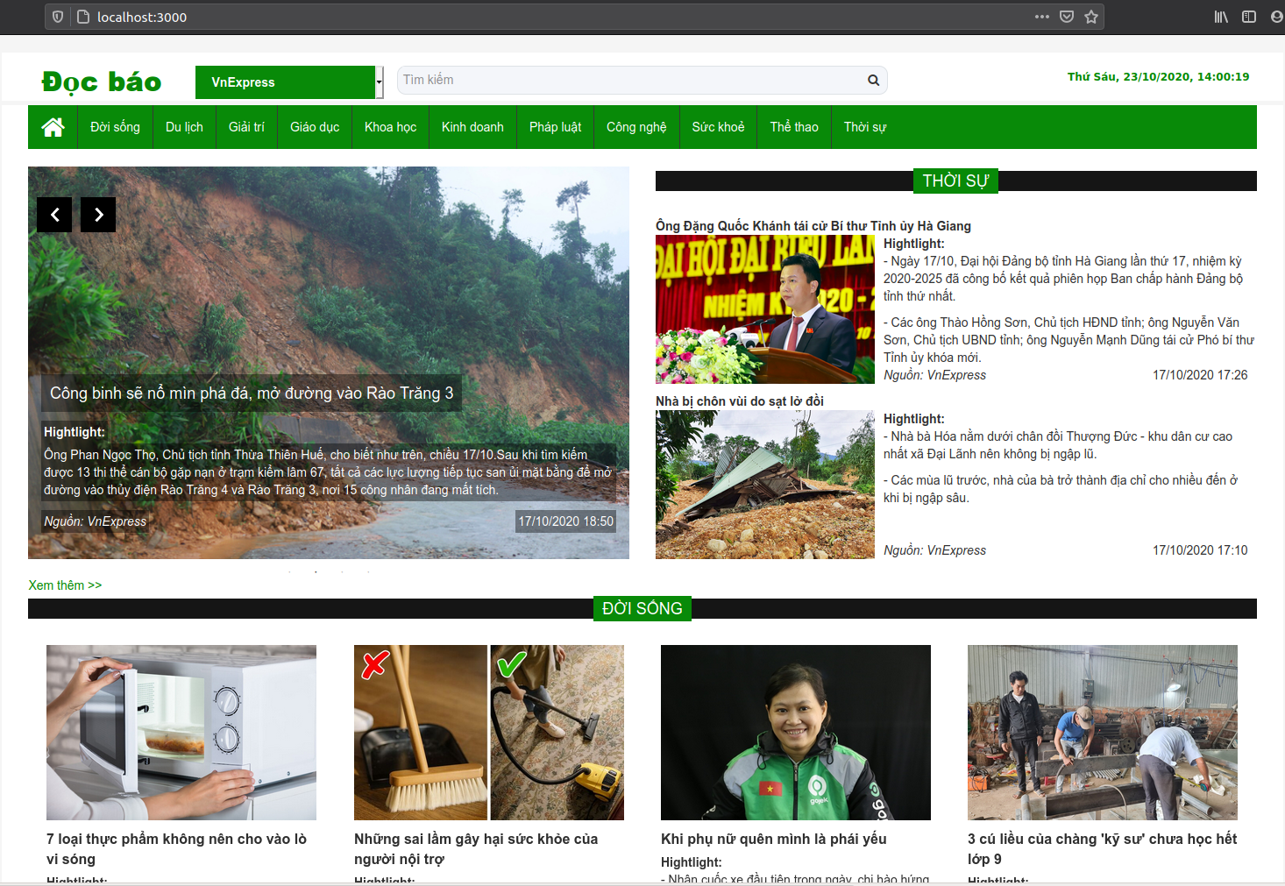
Task: Go to the home page icon
Action: pos(53,127)
